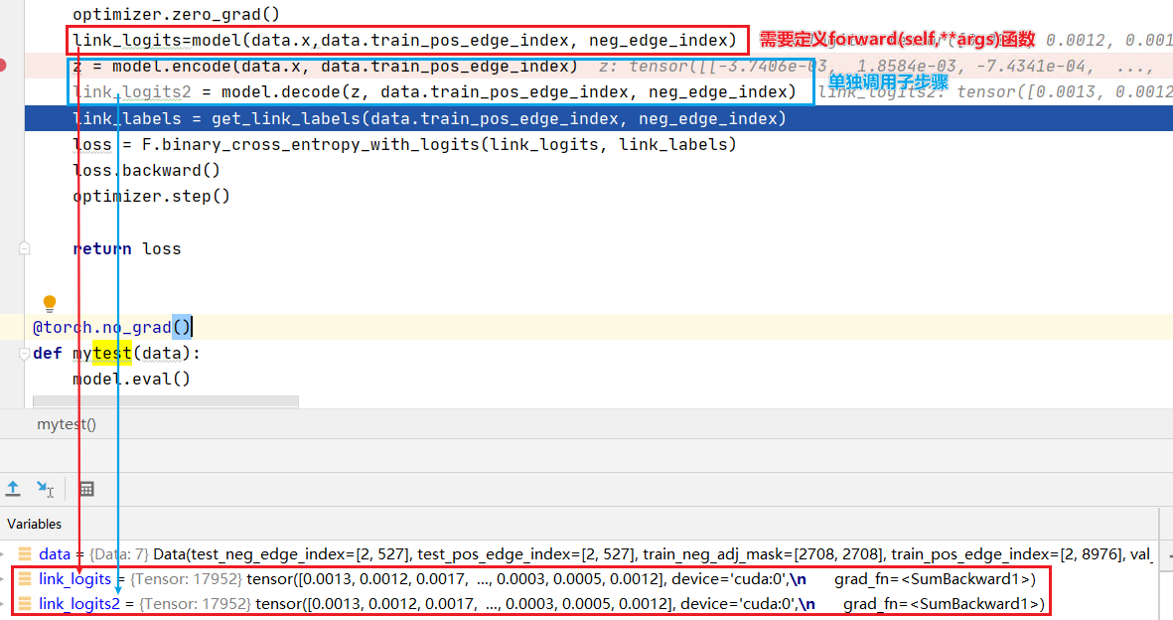Select the Variables panel tab
Viewport: 1173px width, 620px height.
tap(35, 524)
